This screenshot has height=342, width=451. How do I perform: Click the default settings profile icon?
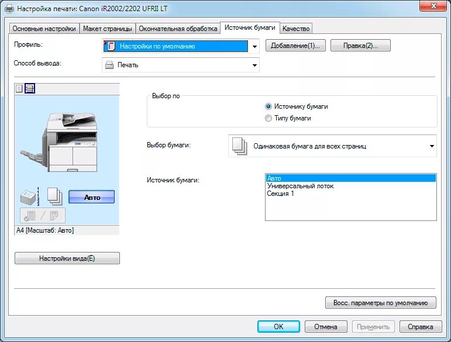(109, 46)
